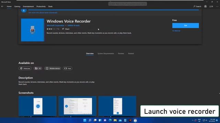Image resolution: width=220 pixels, height=123 pixels.
Task: Click the Microsoft Store taskbar icon
Action: [135, 120]
